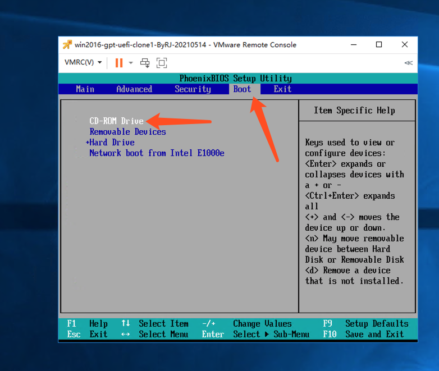Maximize the VMware Remote Console window

[x=379, y=44]
